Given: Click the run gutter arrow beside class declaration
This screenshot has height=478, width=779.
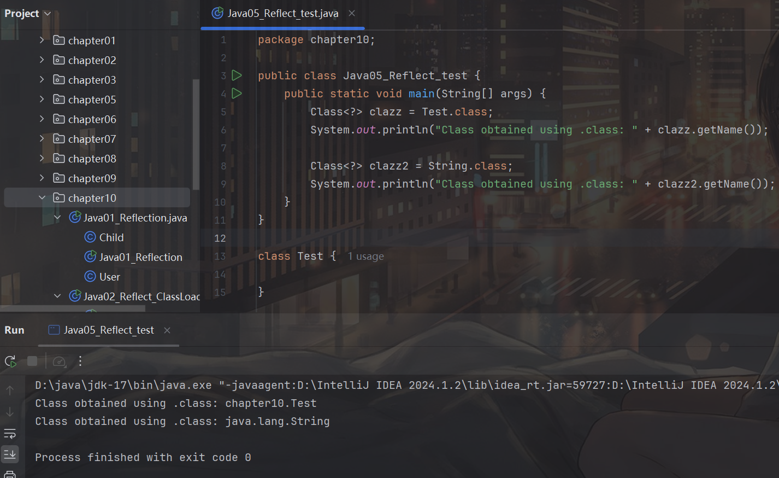Looking at the screenshot, I should point(237,75).
